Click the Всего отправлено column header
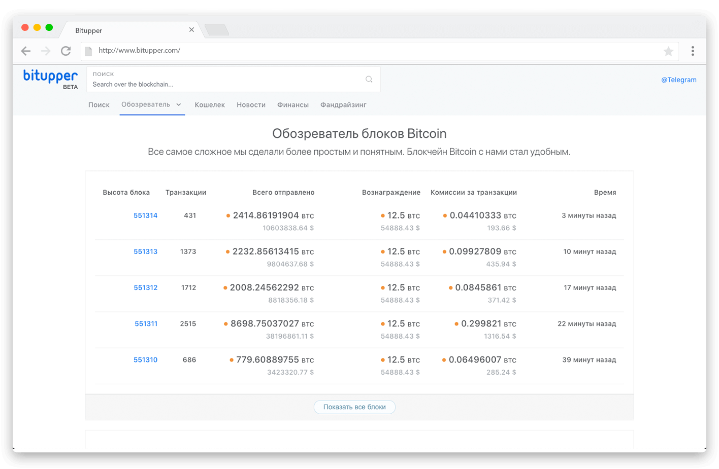The width and height of the screenshot is (719, 469). pyautogui.click(x=283, y=193)
